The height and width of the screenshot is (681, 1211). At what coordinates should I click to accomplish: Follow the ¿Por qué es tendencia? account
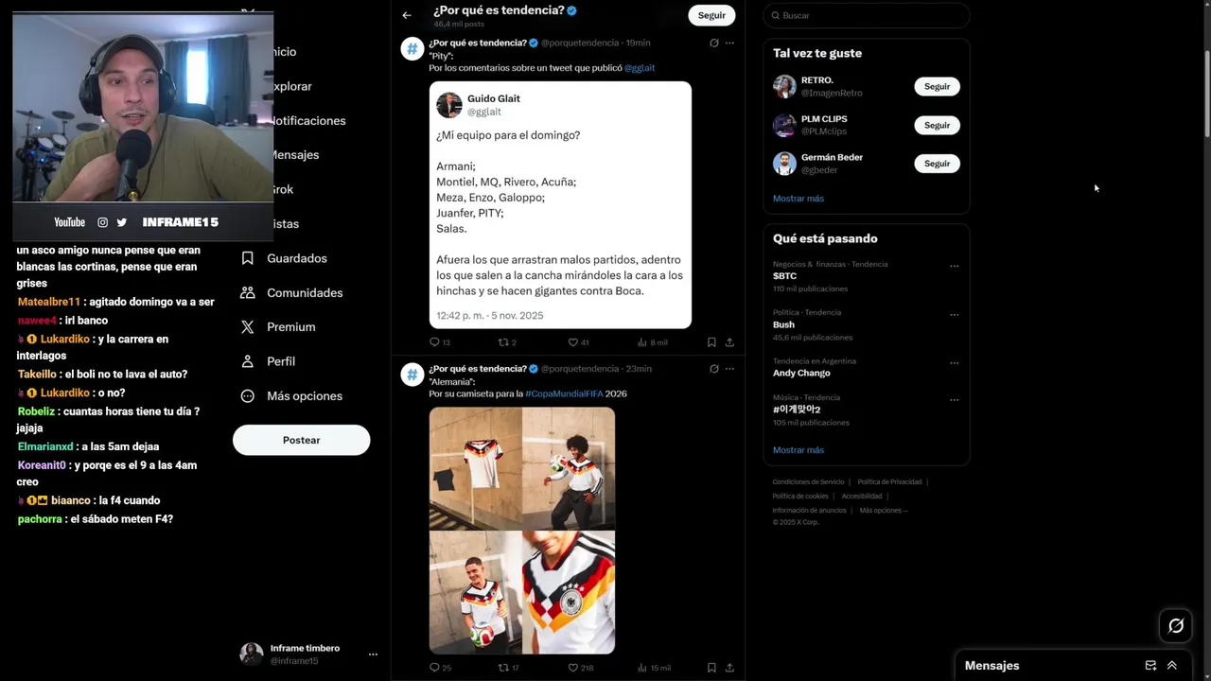pyautogui.click(x=711, y=15)
